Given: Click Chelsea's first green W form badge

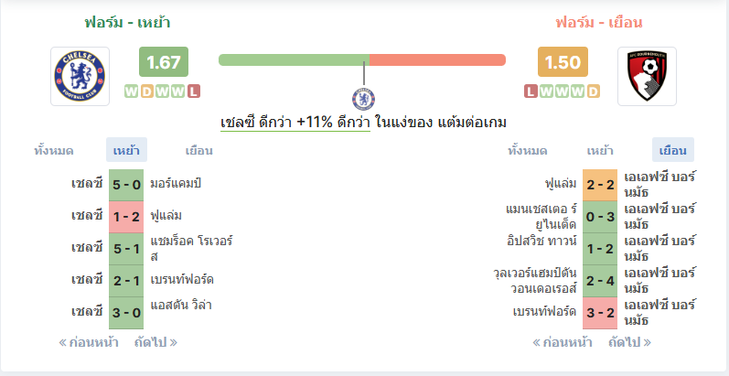Looking at the screenshot, I should pos(132,91).
